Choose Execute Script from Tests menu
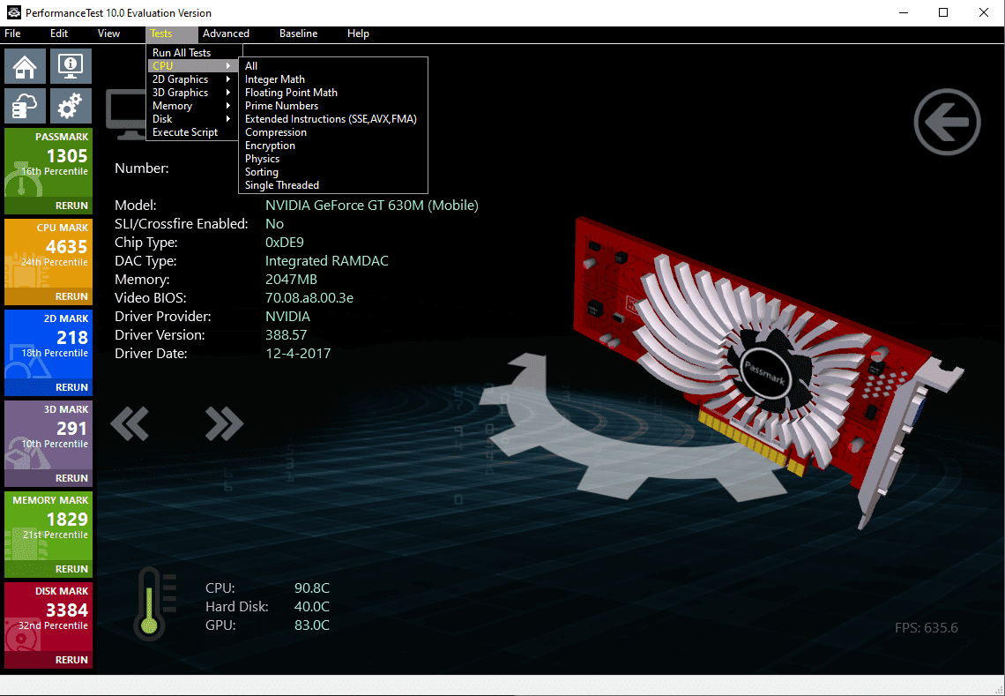Viewport: 1005px width, 696px height. [192, 132]
